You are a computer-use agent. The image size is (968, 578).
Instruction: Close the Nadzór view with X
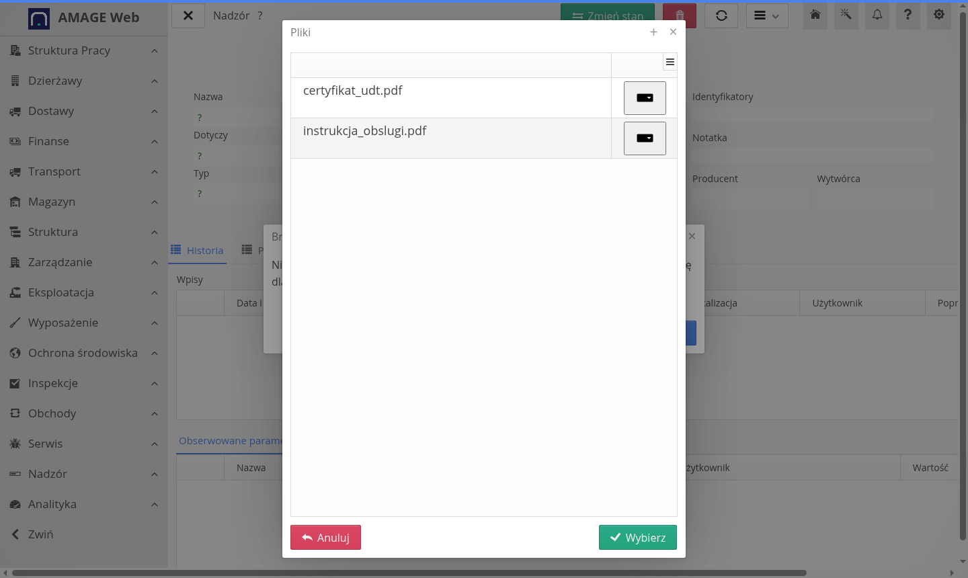188,15
